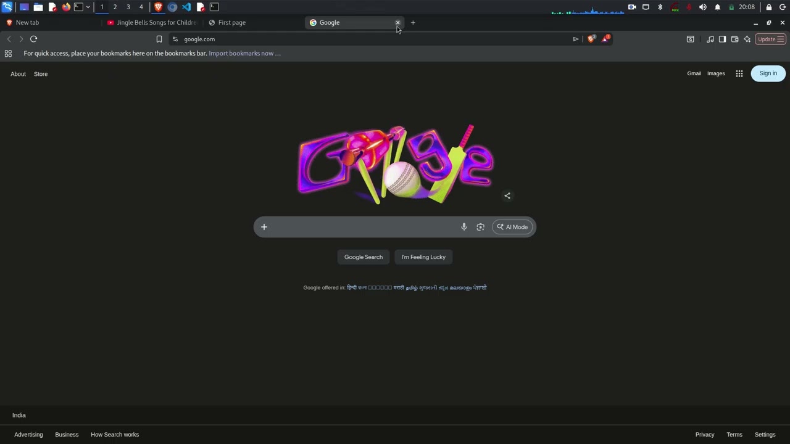Open the About link
Viewport: 790px width, 444px height.
[18, 74]
